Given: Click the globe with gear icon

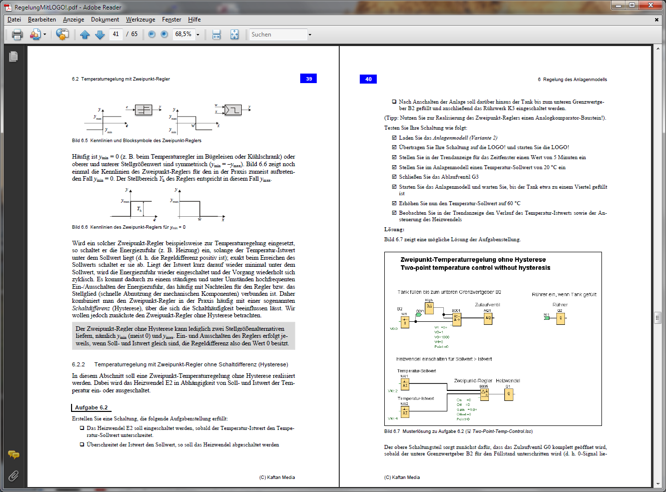Looking at the screenshot, I should 62,35.
